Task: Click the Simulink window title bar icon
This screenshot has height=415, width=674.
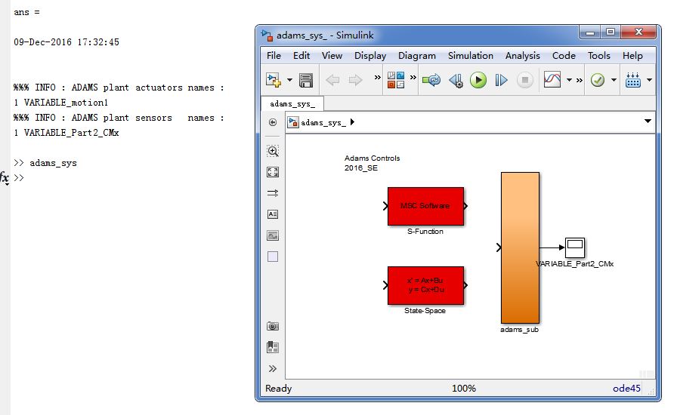Action: pos(267,35)
